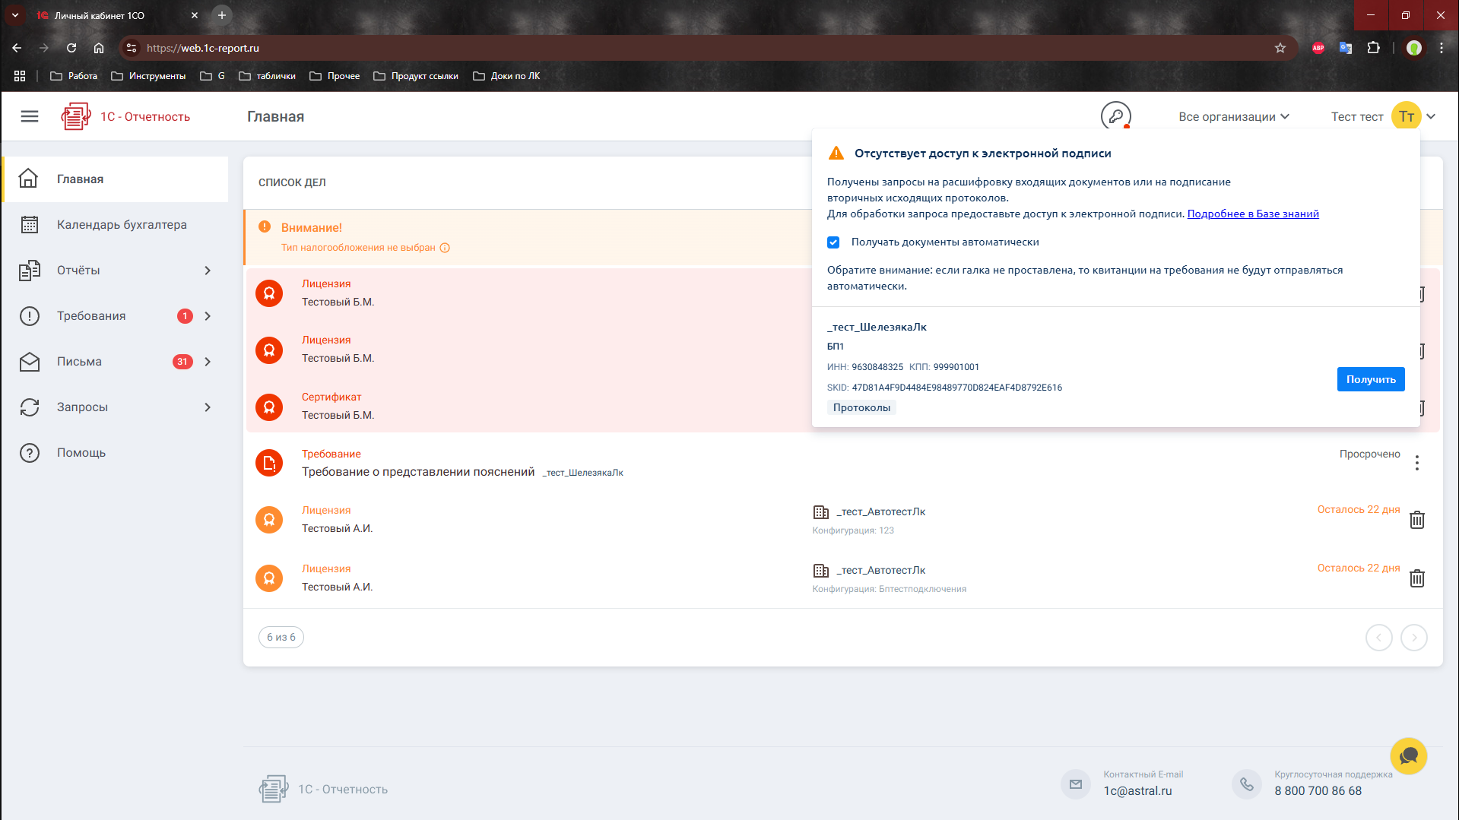1459x820 pixels.
Task: Follow the 'Подробнее в Базе знаний' link
Action: (1252, 214)
